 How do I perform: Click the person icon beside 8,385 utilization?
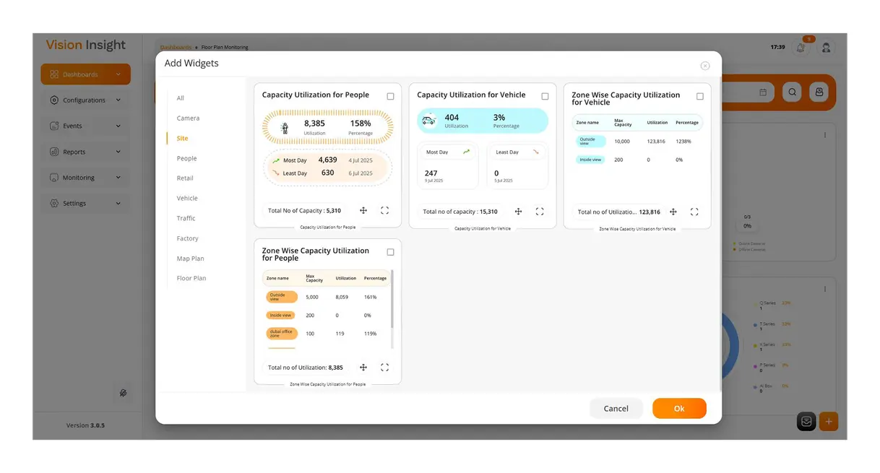(285, 128)
